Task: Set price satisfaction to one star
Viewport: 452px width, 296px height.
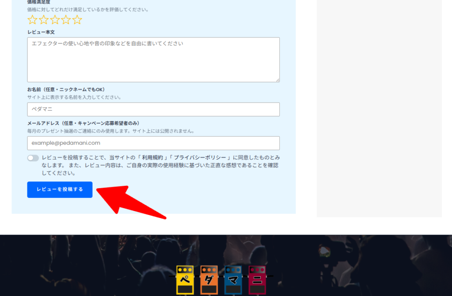Action: click(x=32, y=20)
